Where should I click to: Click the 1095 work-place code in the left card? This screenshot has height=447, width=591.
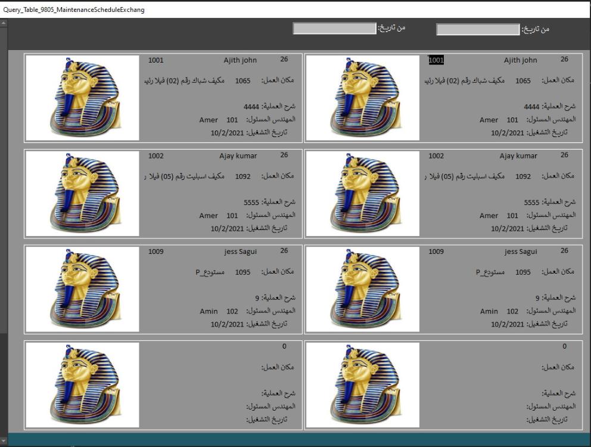point(242,272)
